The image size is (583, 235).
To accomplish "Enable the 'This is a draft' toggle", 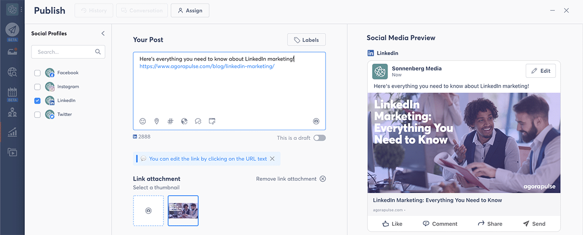I will 319,138.
